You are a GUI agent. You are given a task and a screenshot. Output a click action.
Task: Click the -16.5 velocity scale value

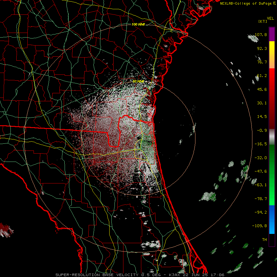261,144
